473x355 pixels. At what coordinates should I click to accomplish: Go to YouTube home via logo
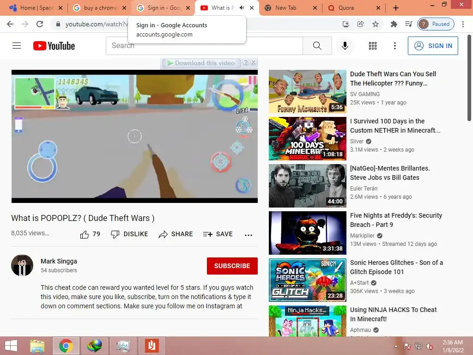click(x=54, y=46)
